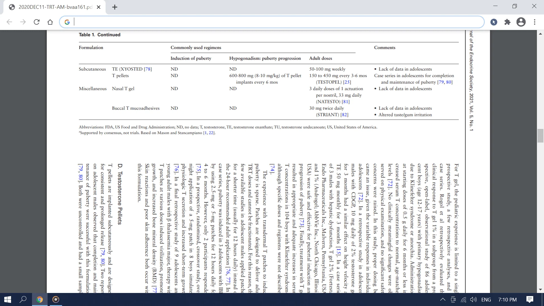Minimize the browser window

coord(495,6)
